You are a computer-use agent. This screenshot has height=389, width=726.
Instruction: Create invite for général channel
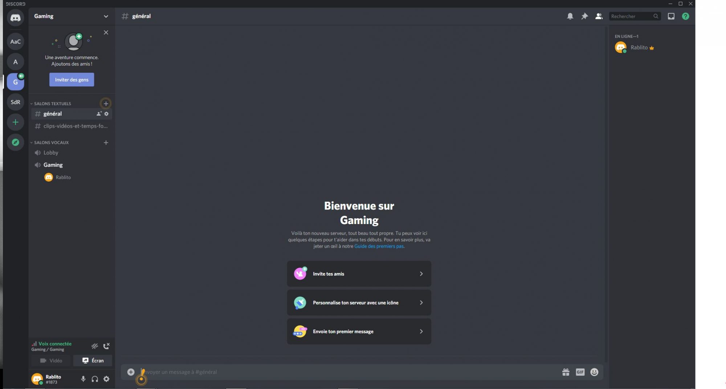click(x=99, y=114)
